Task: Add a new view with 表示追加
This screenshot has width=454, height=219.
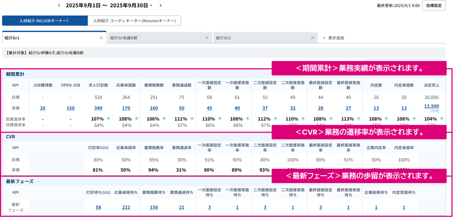Action: (x=333, y=38)
